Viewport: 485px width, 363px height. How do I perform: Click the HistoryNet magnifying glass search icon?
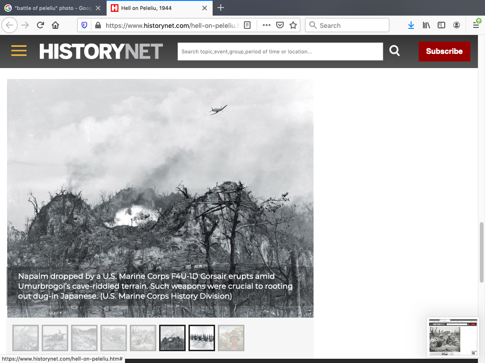coord(395,51)
